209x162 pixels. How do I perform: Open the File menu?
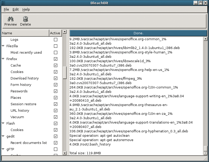pyautogui.click(x=6, y=10)
